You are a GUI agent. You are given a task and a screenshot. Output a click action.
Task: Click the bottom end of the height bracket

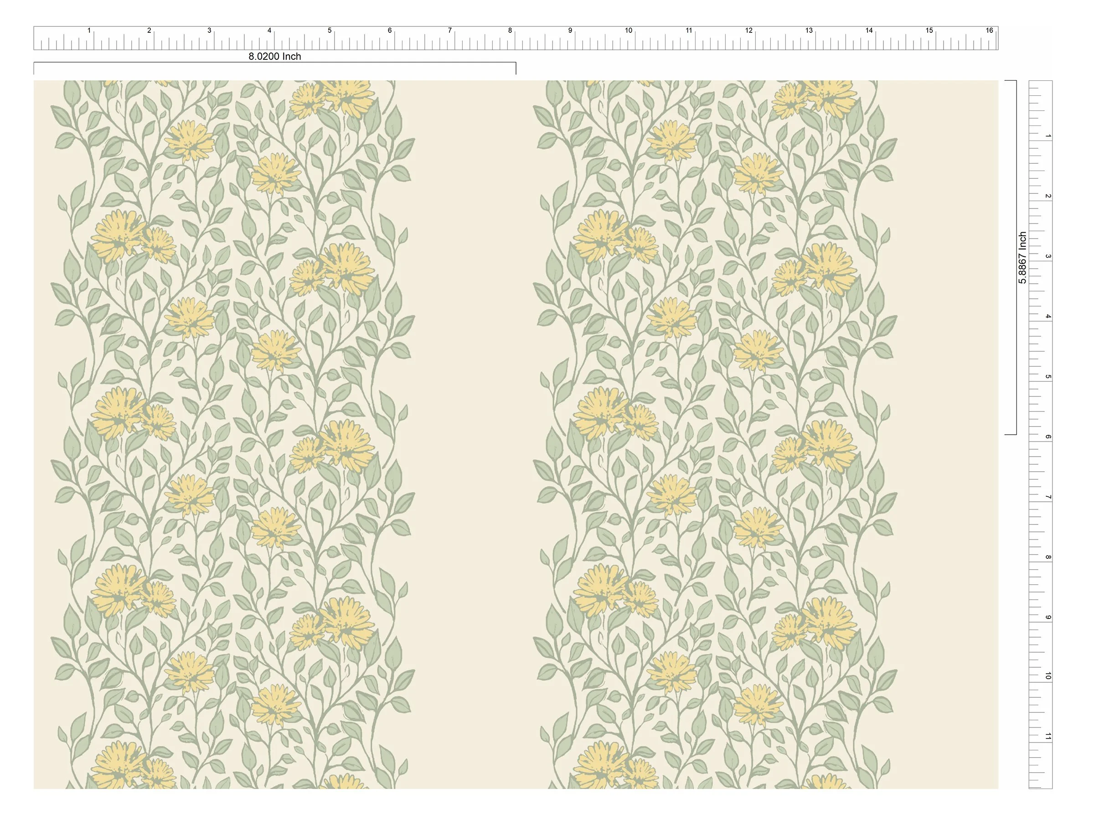1011,435
